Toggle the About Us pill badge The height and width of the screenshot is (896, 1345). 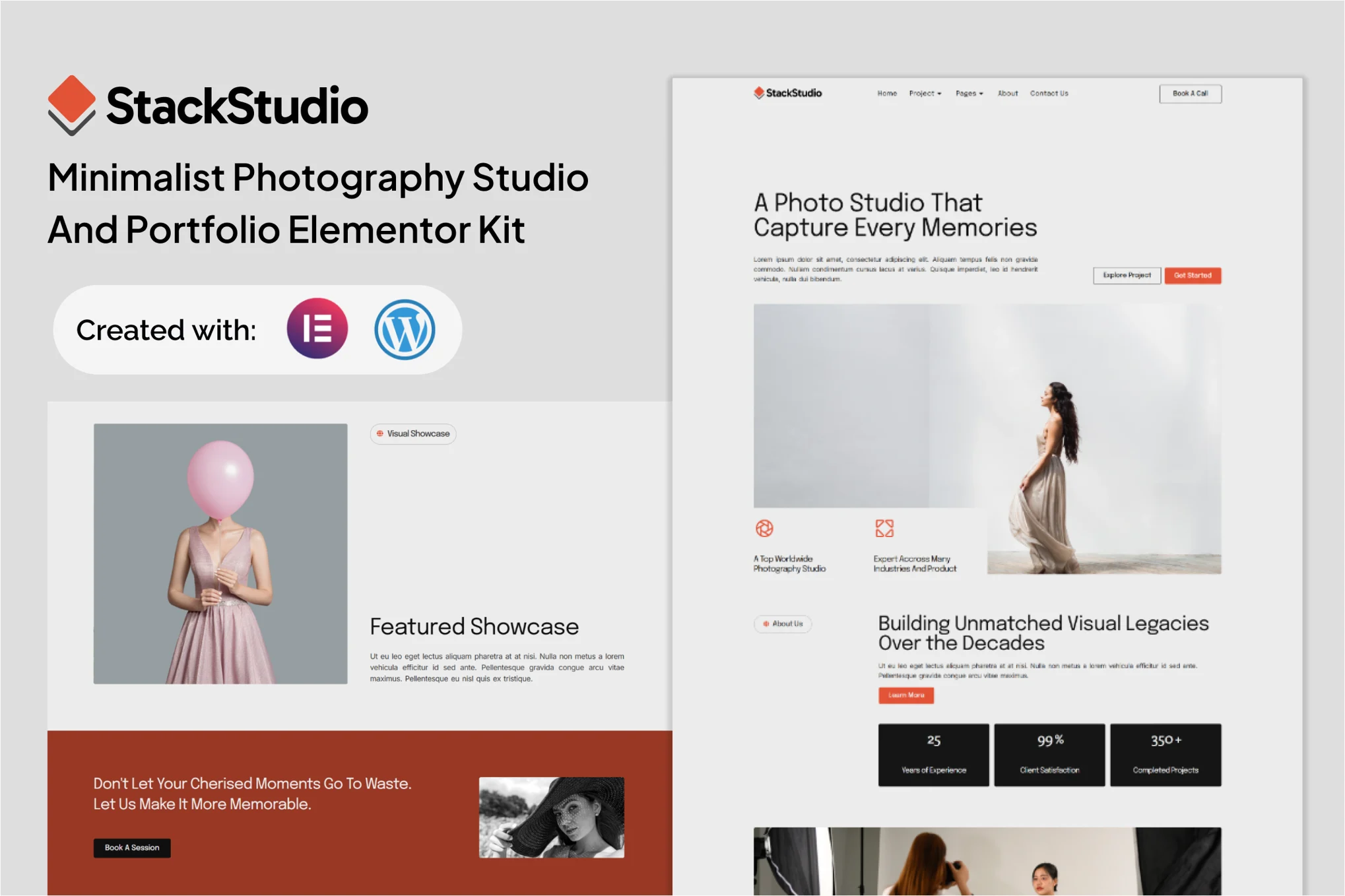(x=783, y=624)
